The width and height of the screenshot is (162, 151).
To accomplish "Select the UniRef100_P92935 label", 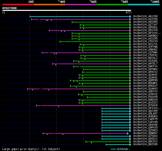I will coord(145,97).
